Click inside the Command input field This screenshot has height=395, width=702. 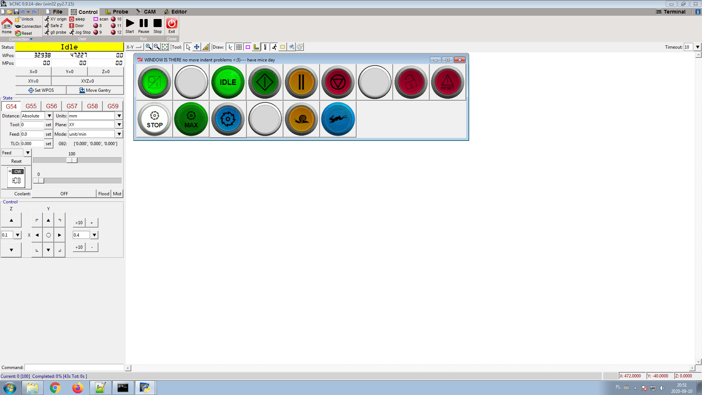(x=73, y=367)
